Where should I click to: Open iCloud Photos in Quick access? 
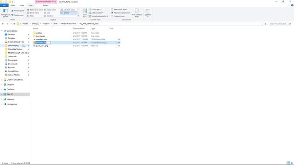pos(14,75)
